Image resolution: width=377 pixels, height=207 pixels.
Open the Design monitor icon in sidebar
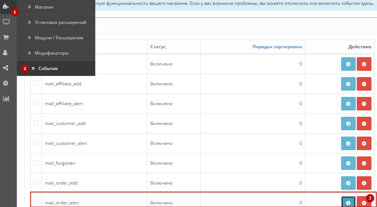click(x=6, y=22)
